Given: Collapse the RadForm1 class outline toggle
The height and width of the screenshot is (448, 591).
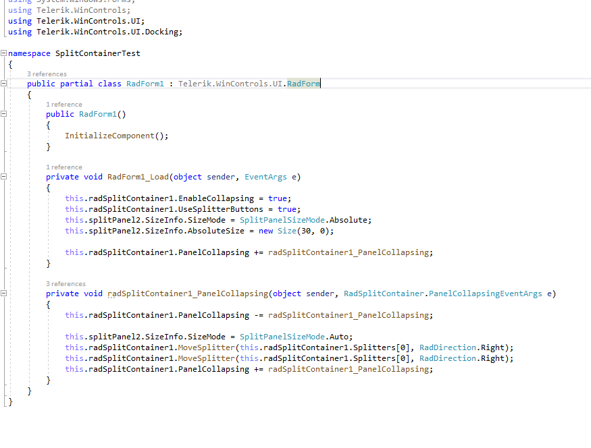Looking at the screenshot, I should pos(4,84).
